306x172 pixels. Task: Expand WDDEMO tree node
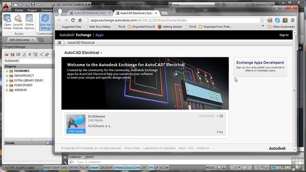point(7,90)
